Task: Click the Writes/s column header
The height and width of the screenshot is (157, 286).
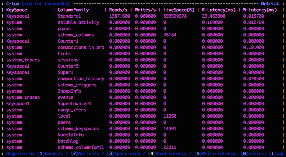Action: [x=145, y=10]
